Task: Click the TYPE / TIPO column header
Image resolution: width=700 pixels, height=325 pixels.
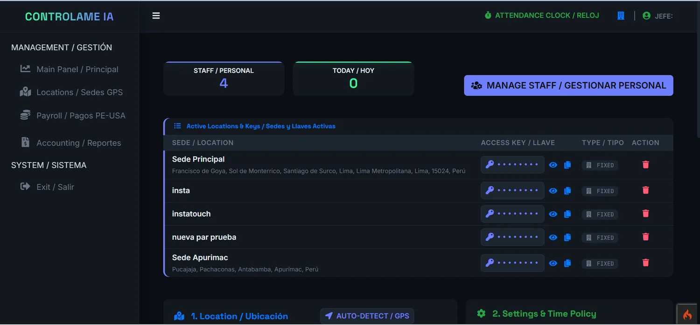Action: point(603,142)
